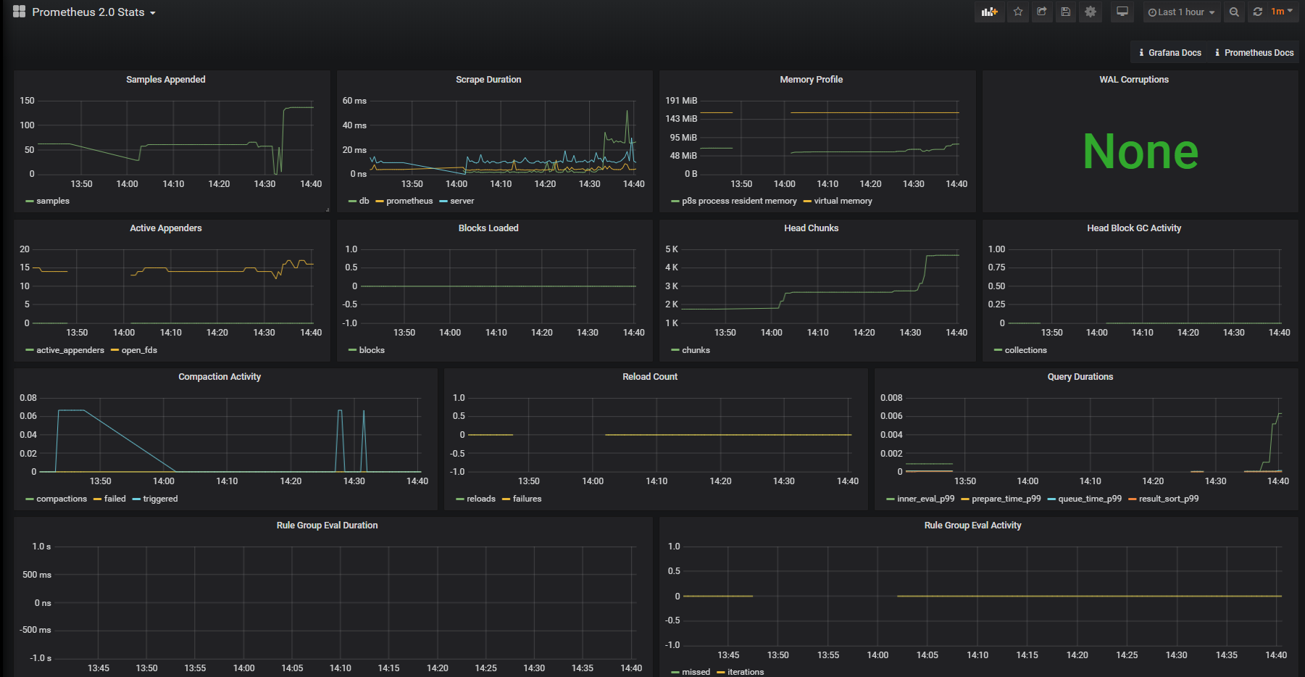Open the Last 1 hour time picker
This screenshot has width=1305, height=677.
1181,12
